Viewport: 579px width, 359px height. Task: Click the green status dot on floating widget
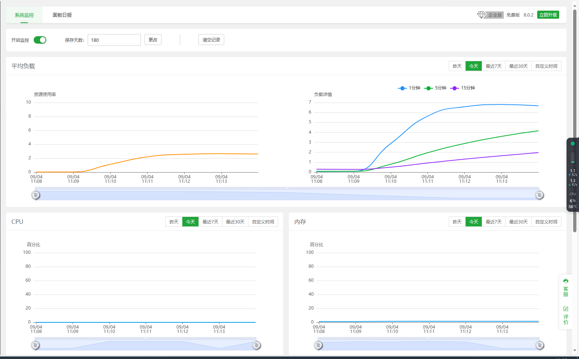click(x=573, y=144)
